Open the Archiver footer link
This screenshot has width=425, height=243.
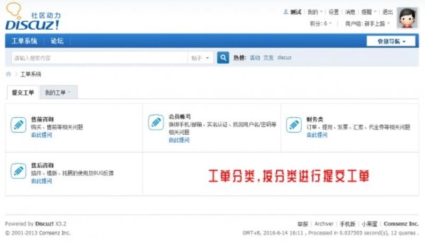tap(324, 224)
